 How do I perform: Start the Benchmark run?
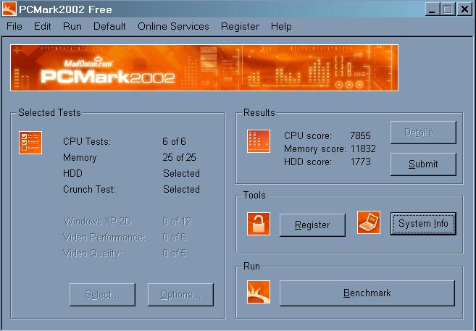(367, 293)
